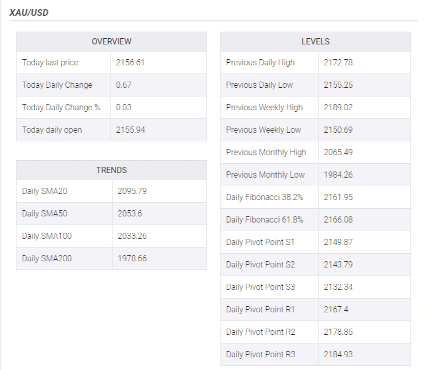The height and width of the screenshot is (370, 424).
Task: Select the TRENDS table header
Action: pos(111,170)
